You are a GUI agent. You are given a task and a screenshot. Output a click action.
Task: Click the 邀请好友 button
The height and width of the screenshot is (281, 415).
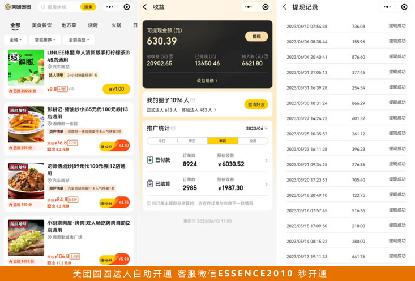coord(256,104)
